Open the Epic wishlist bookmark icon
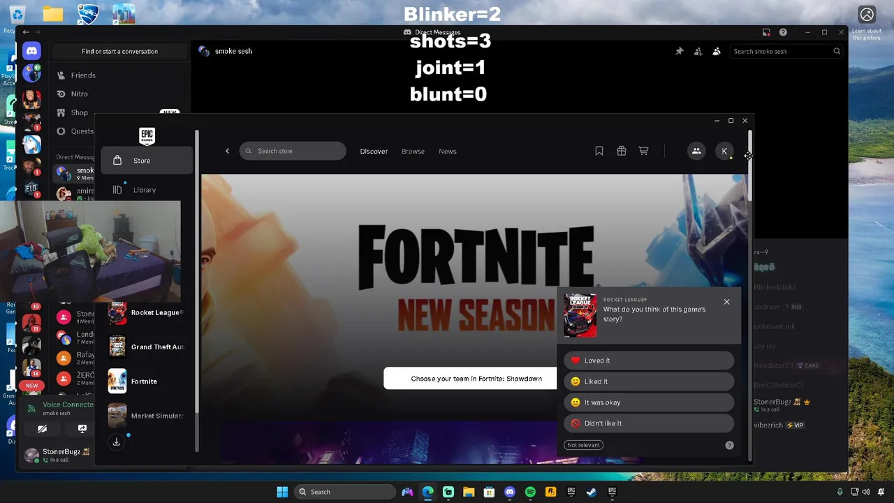 [x=599, y=151]
